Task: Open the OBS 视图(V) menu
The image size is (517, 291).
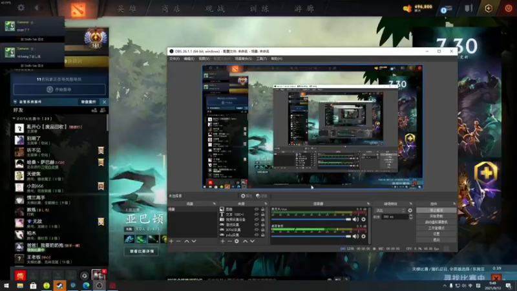Action: pyautogui.click(x=204, y=59)
